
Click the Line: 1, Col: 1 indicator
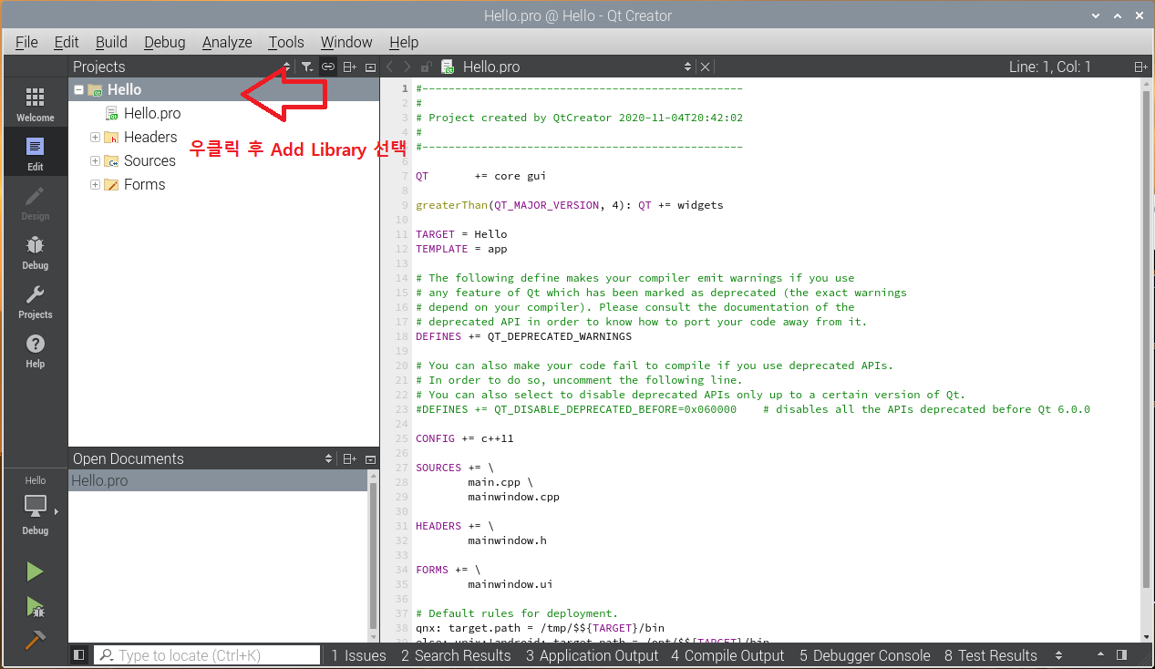(1049, 67)
